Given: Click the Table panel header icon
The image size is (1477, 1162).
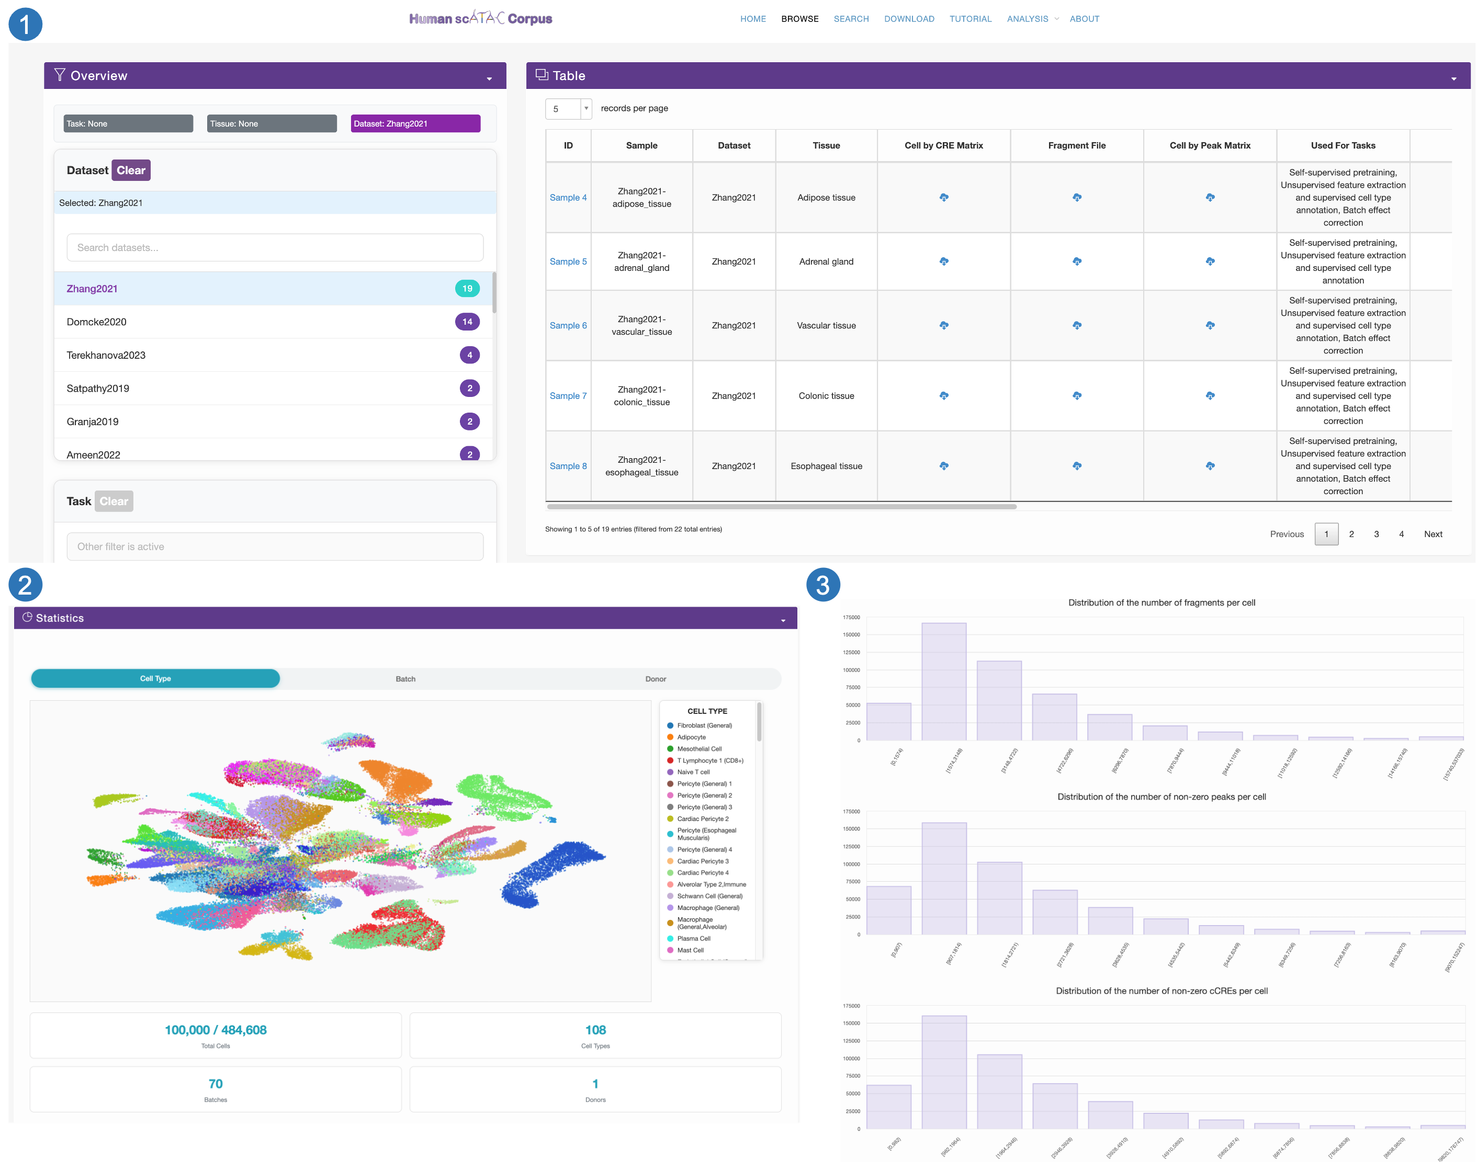Looking at the screenshot, I should (x=542, y=75).
